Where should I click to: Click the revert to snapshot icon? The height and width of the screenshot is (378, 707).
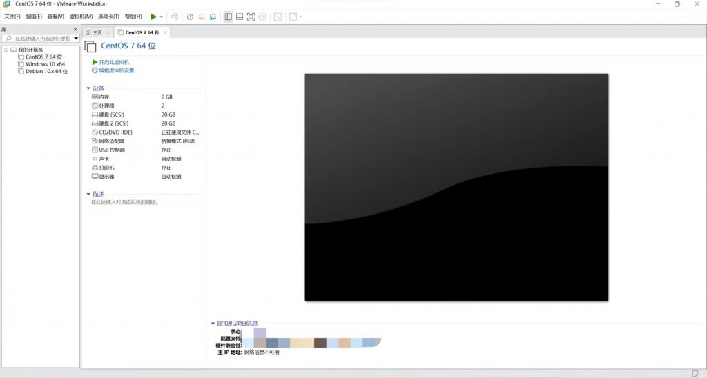(202, 17)
